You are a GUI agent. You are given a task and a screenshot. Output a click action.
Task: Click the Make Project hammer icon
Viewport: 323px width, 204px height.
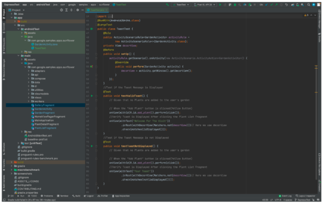167,5
